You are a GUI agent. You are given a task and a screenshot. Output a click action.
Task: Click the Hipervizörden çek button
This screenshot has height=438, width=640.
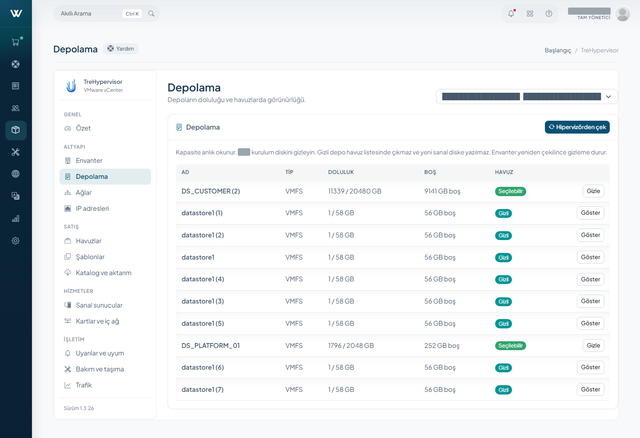577,127
